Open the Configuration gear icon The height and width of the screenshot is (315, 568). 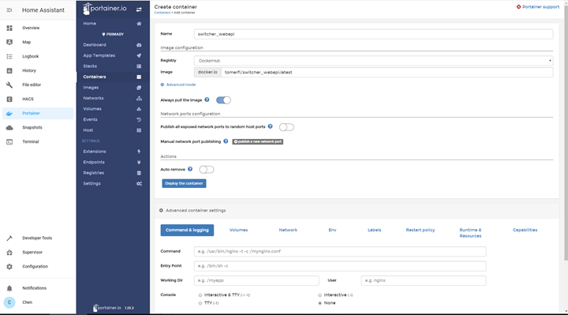pyautogui.click(x=9, y=266)
